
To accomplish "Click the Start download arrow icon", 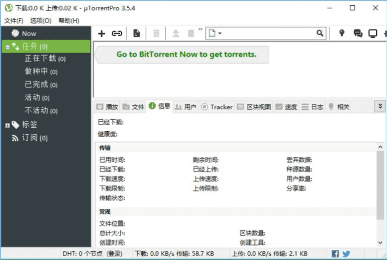I will [x=176, y=33].
